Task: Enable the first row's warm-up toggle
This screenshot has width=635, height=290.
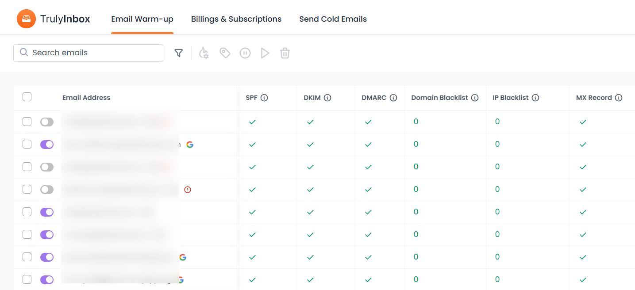Action: pyautogui.click(x=46, y=122)
